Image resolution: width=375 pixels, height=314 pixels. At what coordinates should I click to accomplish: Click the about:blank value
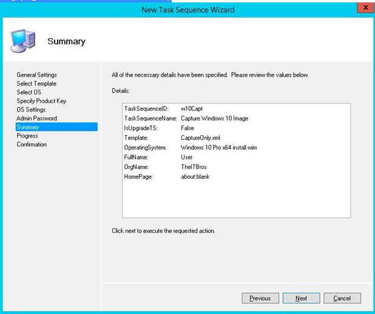click(x=195, y=177)
